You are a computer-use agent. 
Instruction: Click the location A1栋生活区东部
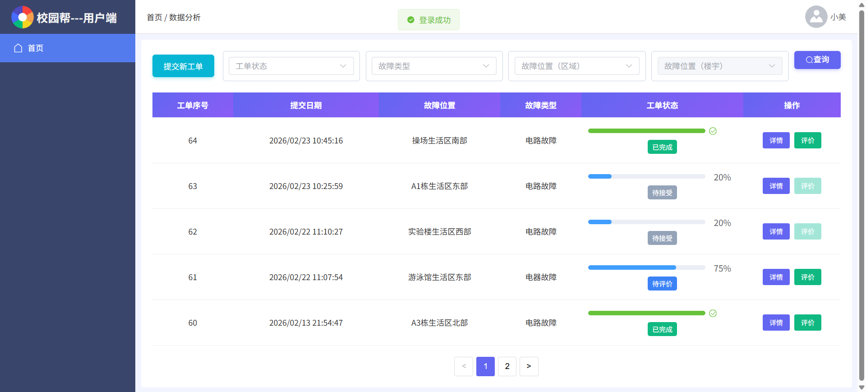(440, 186)
